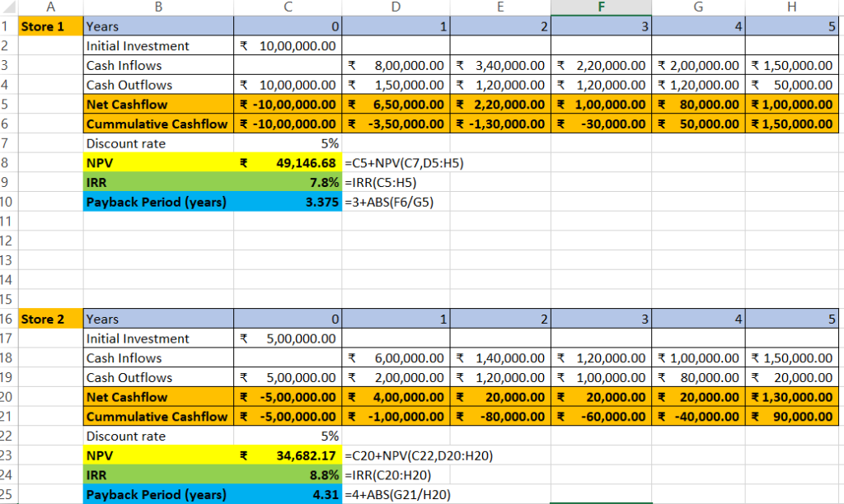The image size is (844, 504).
Task: Click the cumulative cashflow cell showing -60,000.00
Action: tap(601, 417)
